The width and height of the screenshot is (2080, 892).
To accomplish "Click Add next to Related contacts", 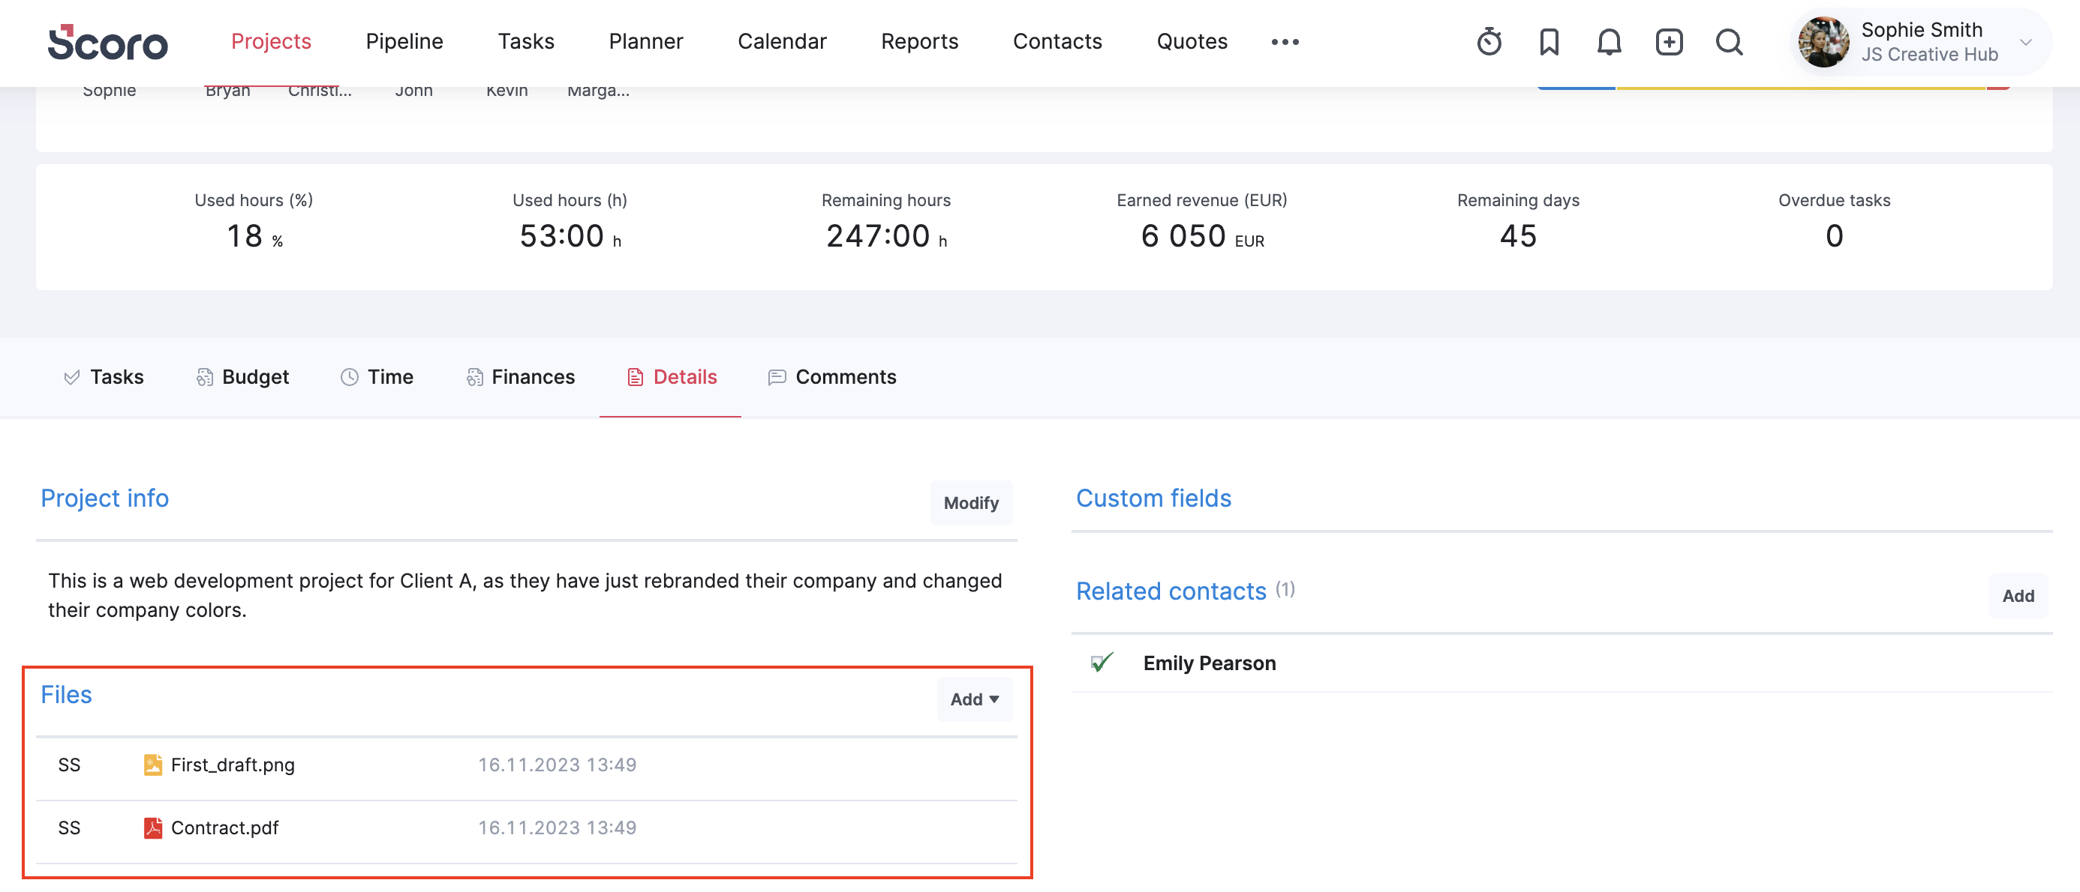I will pyautogui.click(x=2018, y=596).
